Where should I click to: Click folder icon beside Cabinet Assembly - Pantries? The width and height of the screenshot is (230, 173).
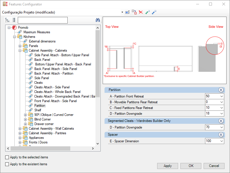click(x=25, y=133)
